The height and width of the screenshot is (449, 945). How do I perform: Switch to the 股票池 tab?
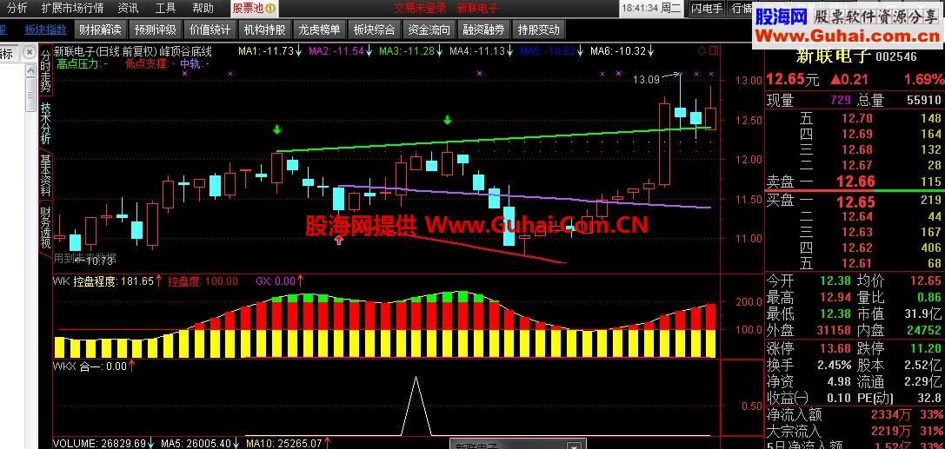coord(254,8)
